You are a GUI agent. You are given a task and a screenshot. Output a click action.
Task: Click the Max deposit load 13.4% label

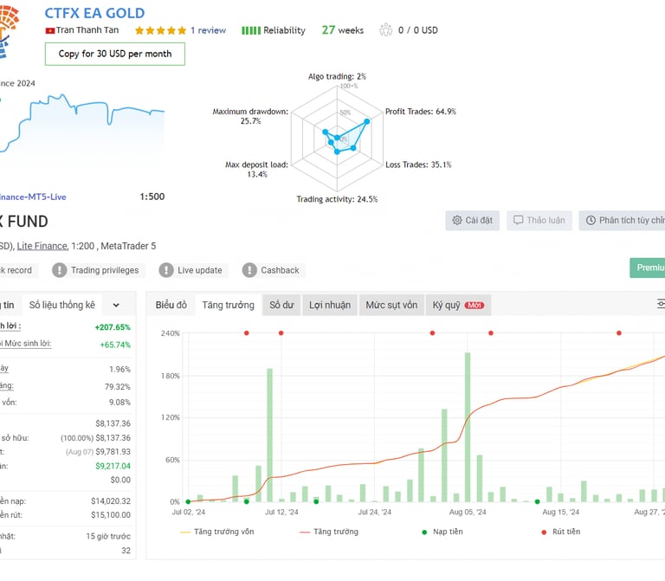click(x=256, y=169)
